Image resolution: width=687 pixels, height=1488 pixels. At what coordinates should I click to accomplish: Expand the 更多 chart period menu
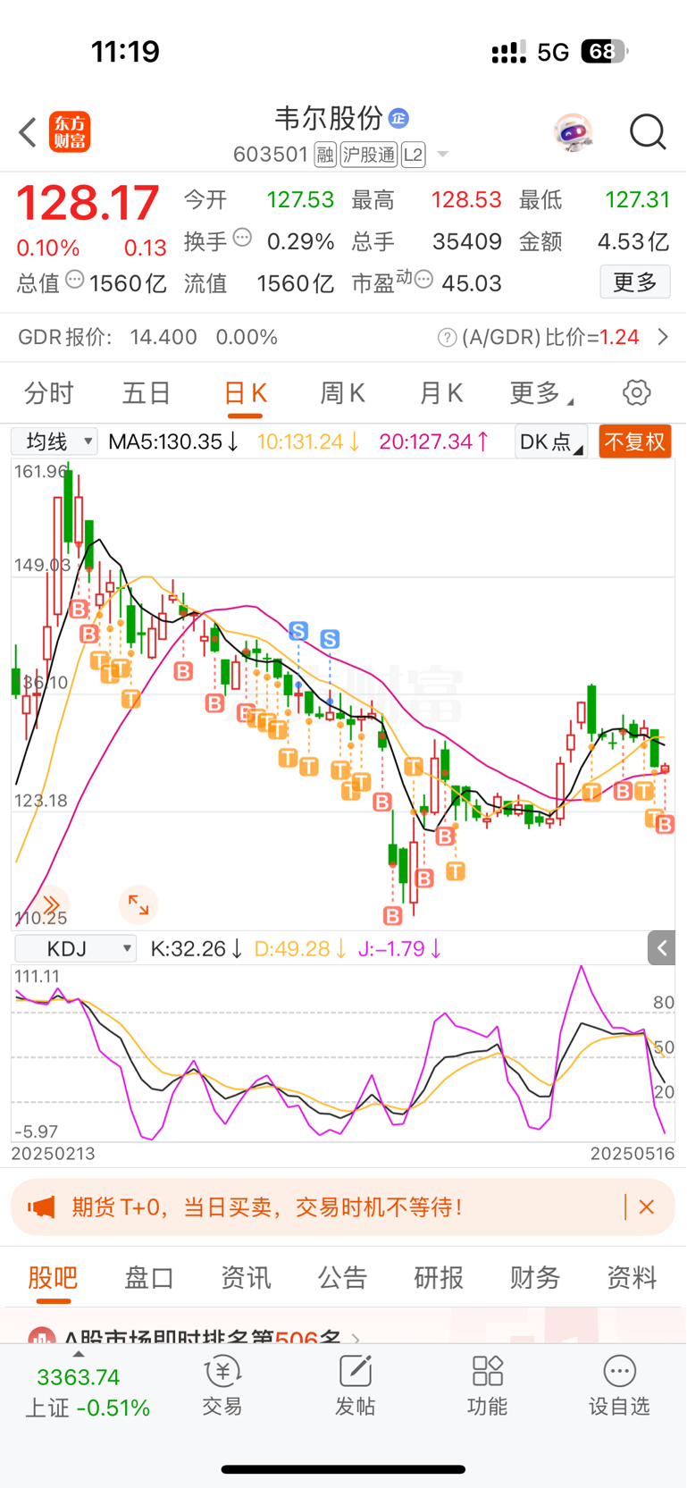pos(540,392)
